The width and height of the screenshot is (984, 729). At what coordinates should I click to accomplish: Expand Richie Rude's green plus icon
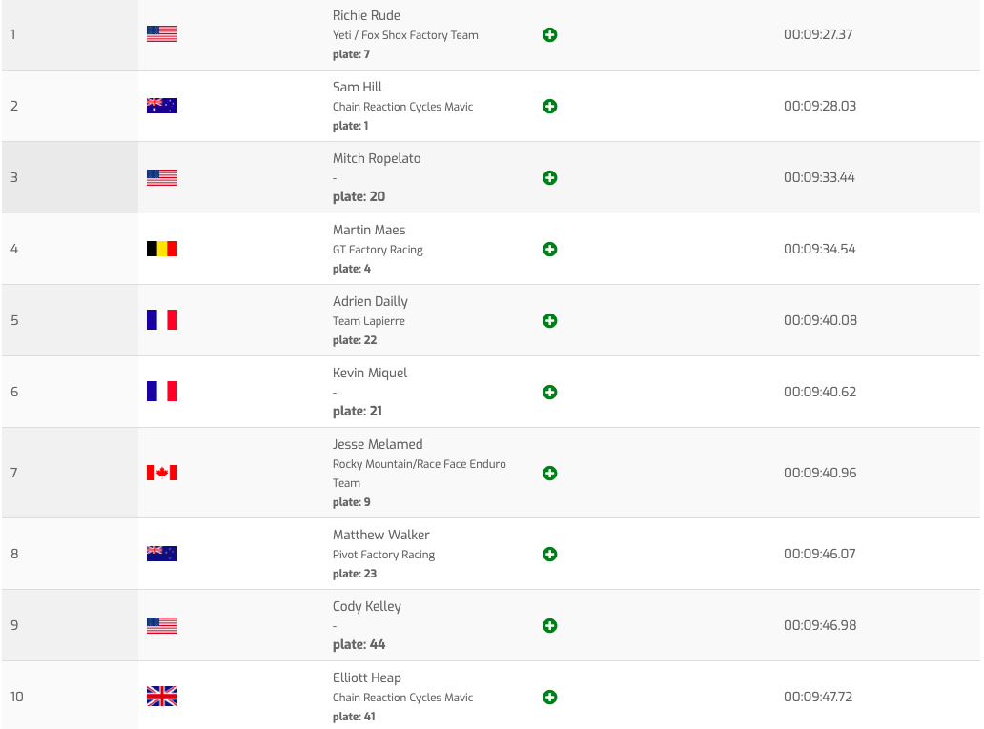[549, 35]
